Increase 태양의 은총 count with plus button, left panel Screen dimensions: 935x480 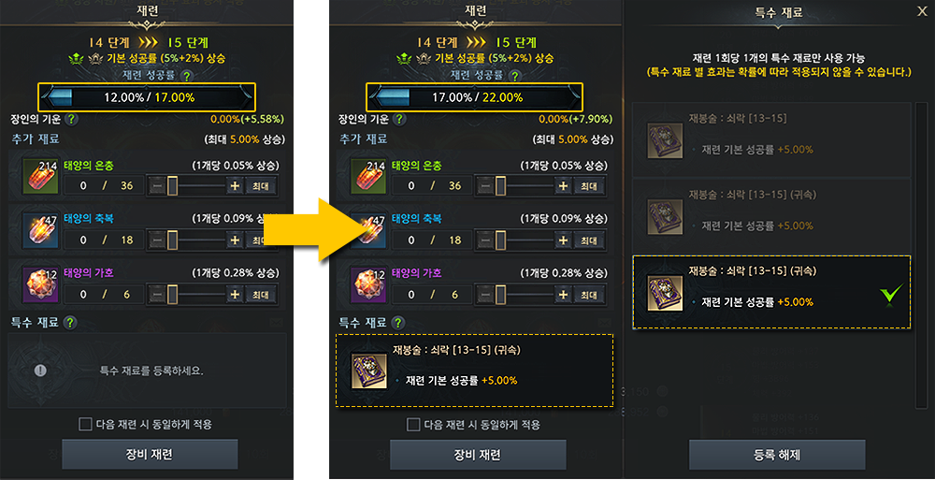coord(235,186)
